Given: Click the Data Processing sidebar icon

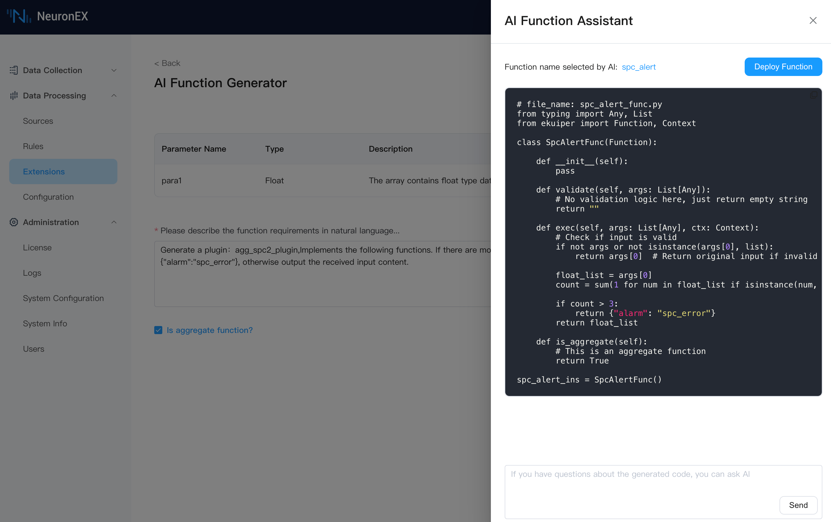Looking at the screenshot, I should (14, 96).
